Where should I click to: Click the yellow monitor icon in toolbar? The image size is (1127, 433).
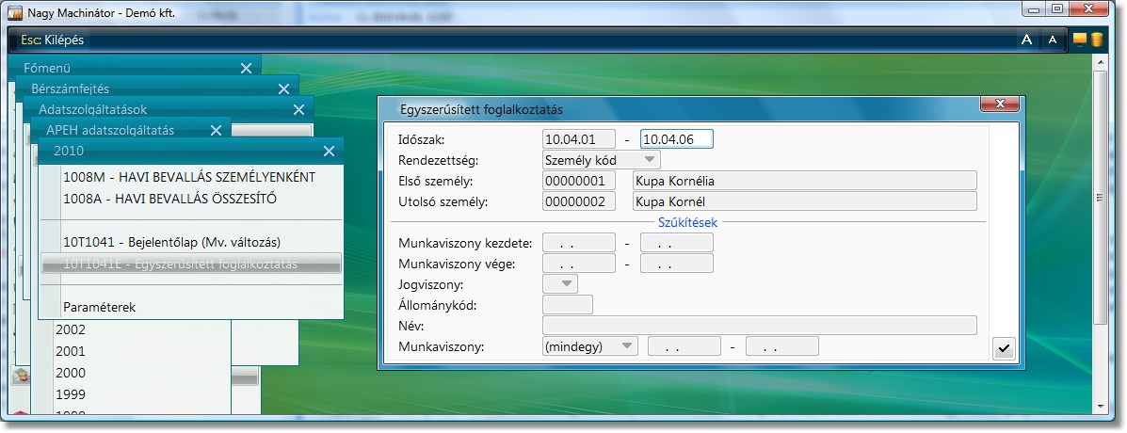tap(1080, 40)
